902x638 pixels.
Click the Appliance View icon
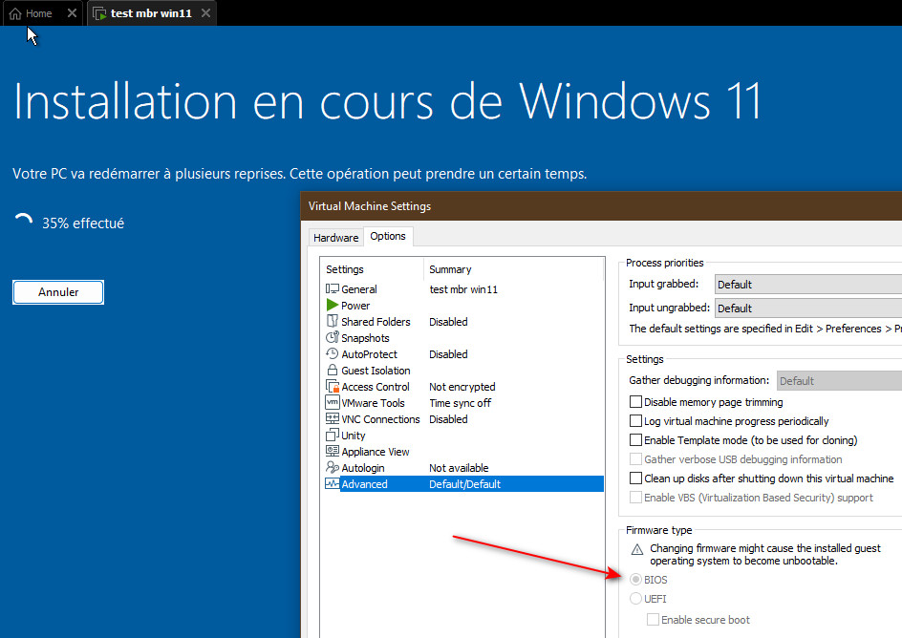coord(332,451)
